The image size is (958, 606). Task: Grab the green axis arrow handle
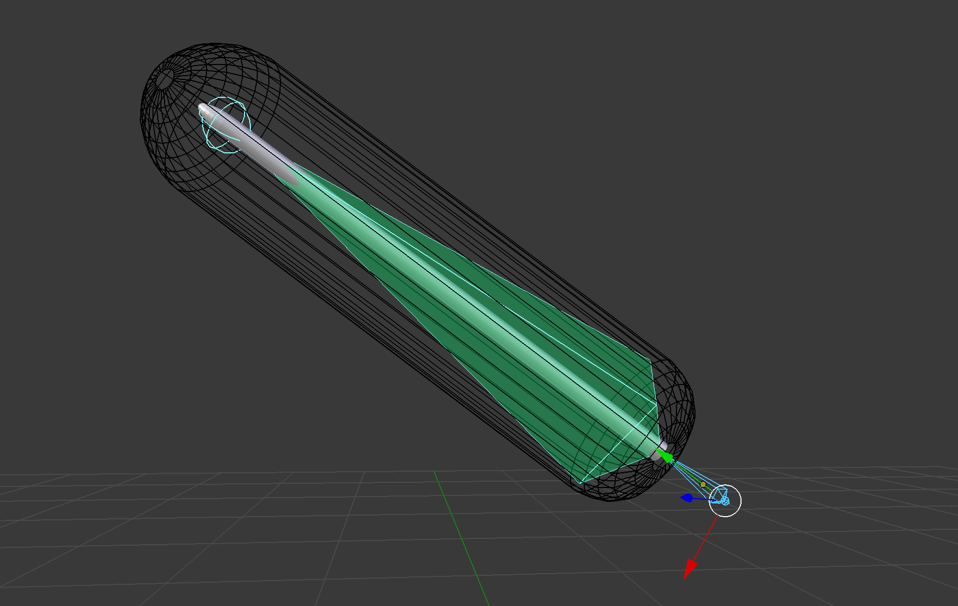[664, 455]
